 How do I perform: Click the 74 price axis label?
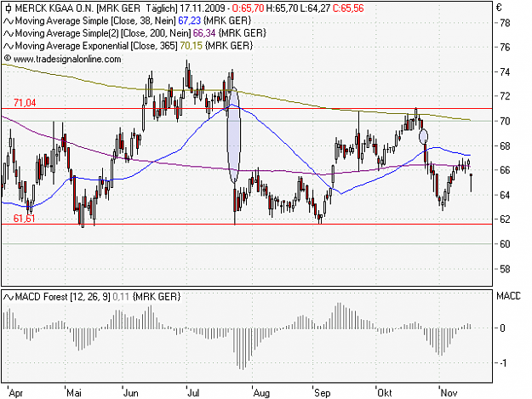pos(505,71)
